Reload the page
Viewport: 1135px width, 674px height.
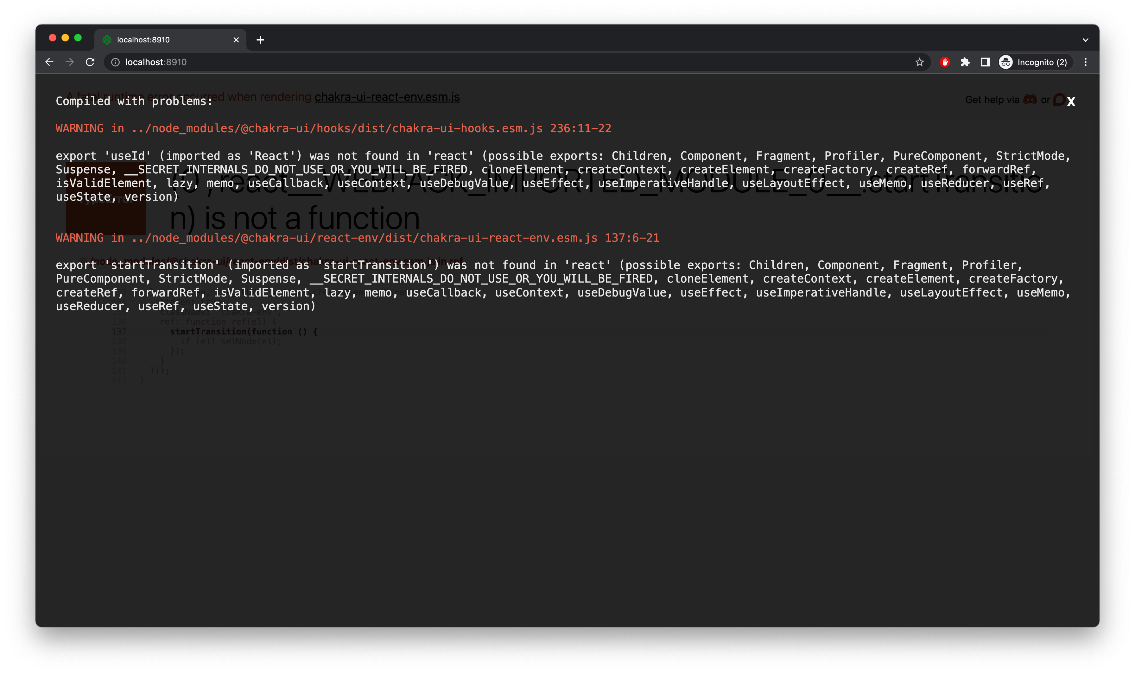point(90,62)
